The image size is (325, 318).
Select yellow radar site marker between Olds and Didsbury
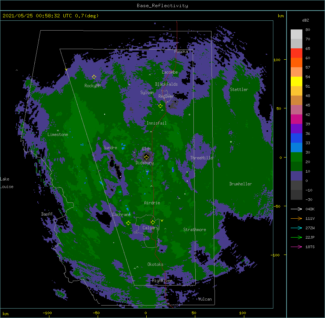tap(146, 157)
